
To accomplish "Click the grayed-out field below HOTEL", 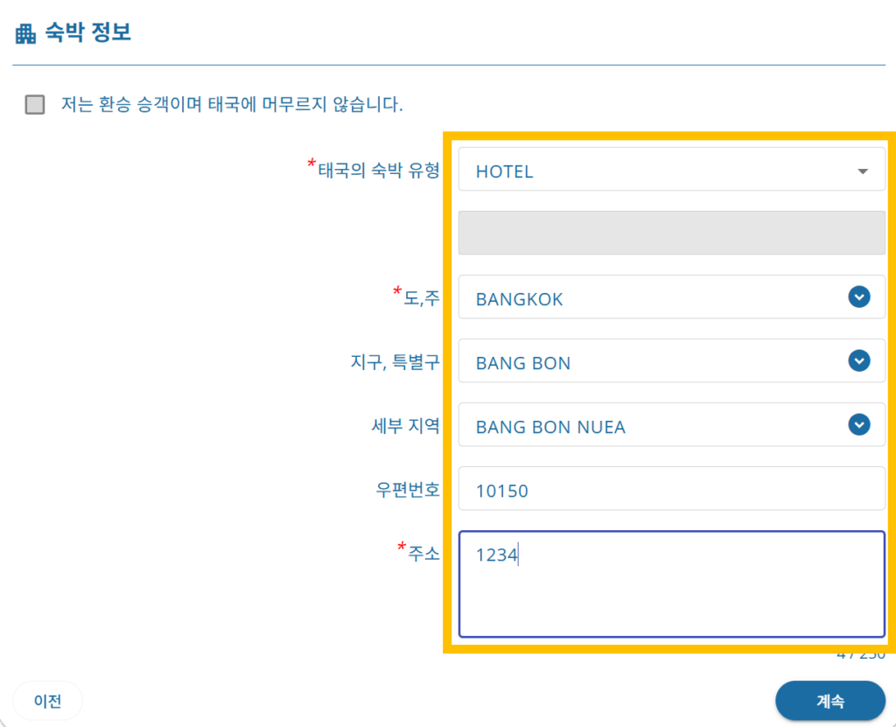I will point(671,234).
